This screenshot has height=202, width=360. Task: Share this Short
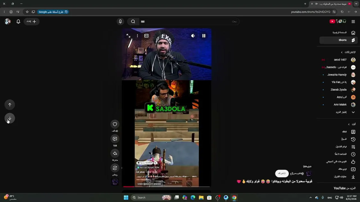[115, 153]
